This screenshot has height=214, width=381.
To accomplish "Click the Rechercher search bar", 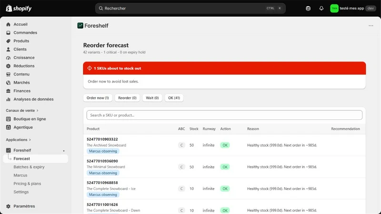I will pyautogui.click(x=190, y=8).
